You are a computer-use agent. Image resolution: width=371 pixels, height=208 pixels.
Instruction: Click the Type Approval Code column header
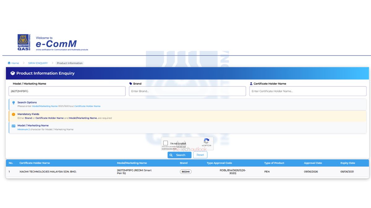[219, 163]
